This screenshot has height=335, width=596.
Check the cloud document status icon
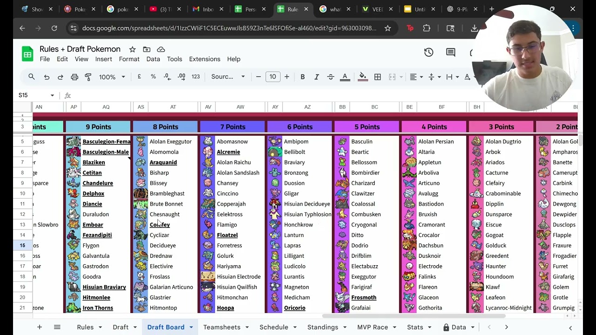click(x=161, y=49)
